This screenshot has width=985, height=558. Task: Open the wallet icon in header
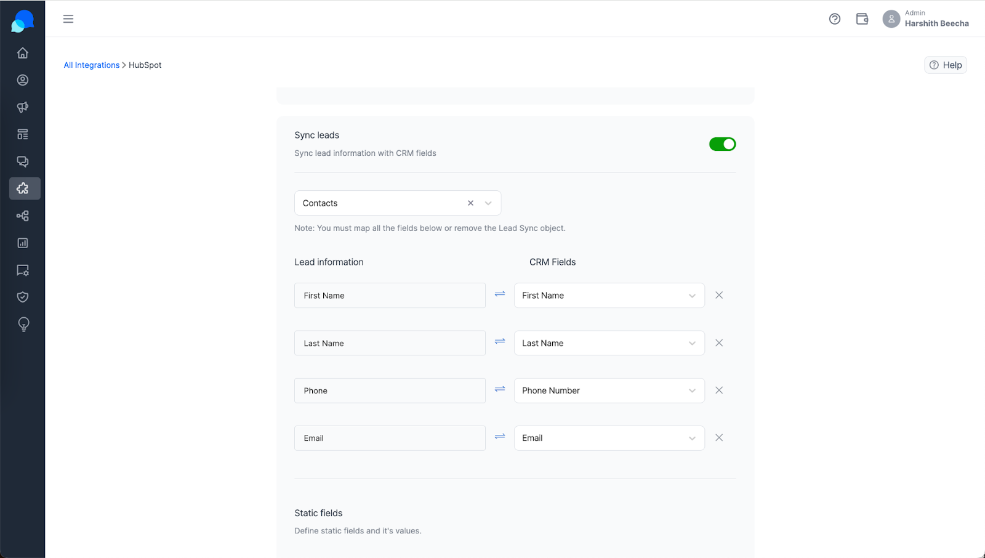coord(862,19)
